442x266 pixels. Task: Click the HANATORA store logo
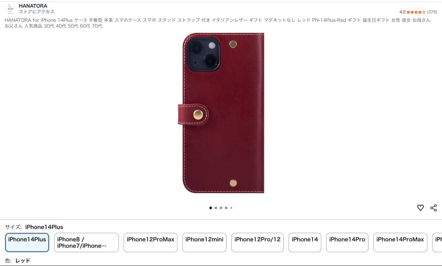[10, 9]
